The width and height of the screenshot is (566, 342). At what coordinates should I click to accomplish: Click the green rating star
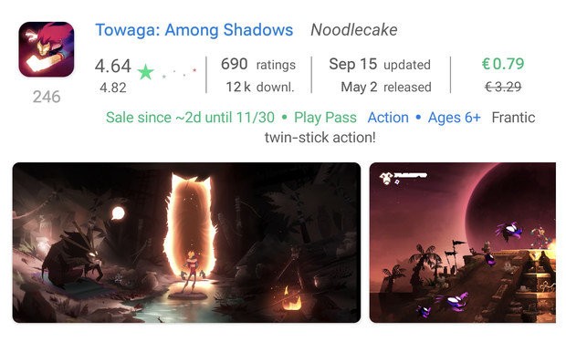point(145,72)
